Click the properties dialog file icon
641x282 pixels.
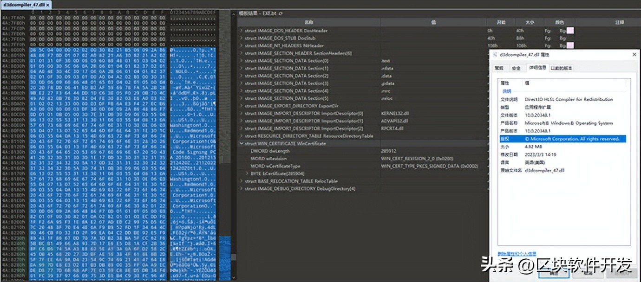click(x=495, y=56)
